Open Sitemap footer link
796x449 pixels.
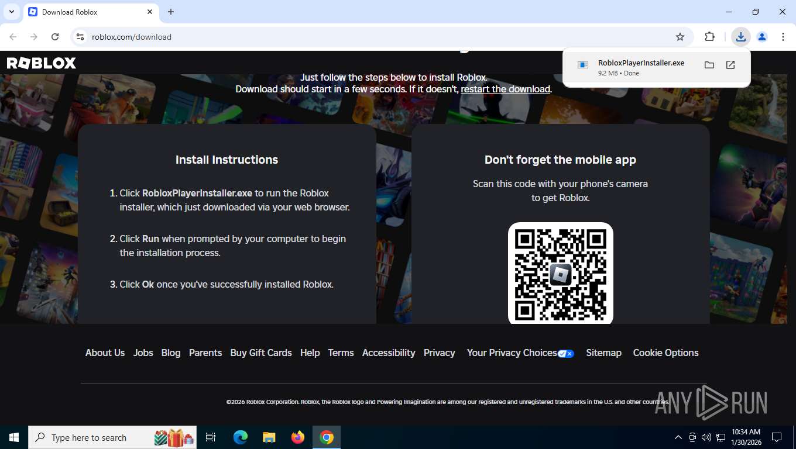[x=603, y=353]
